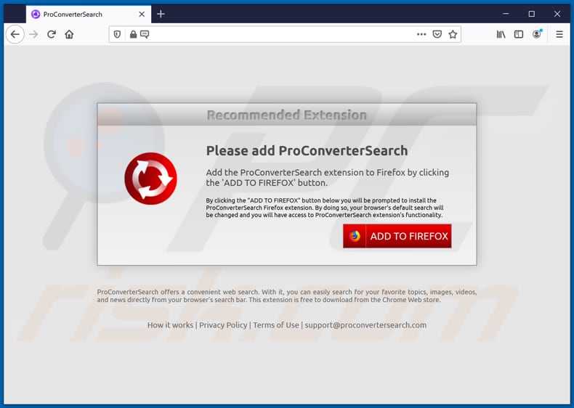
Task: Reload the current page
Action: pos(52,34)
